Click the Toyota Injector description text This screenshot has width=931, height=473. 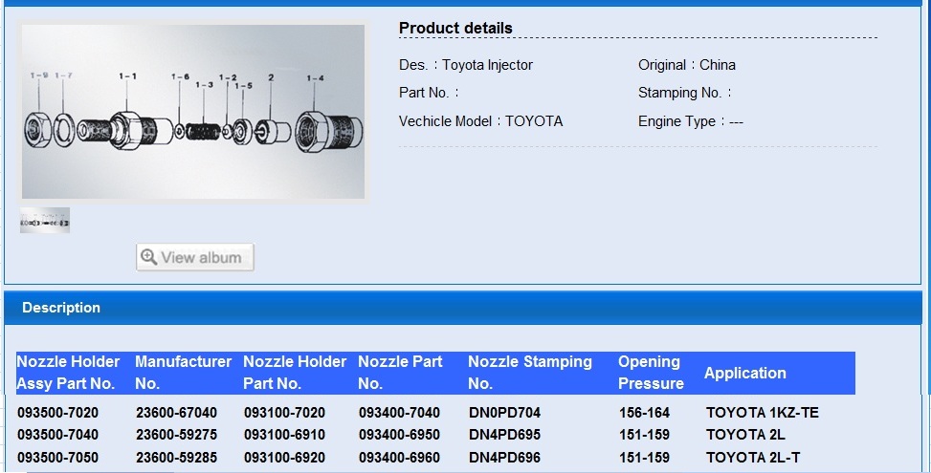pyautogui.click(x=487, y=65)
